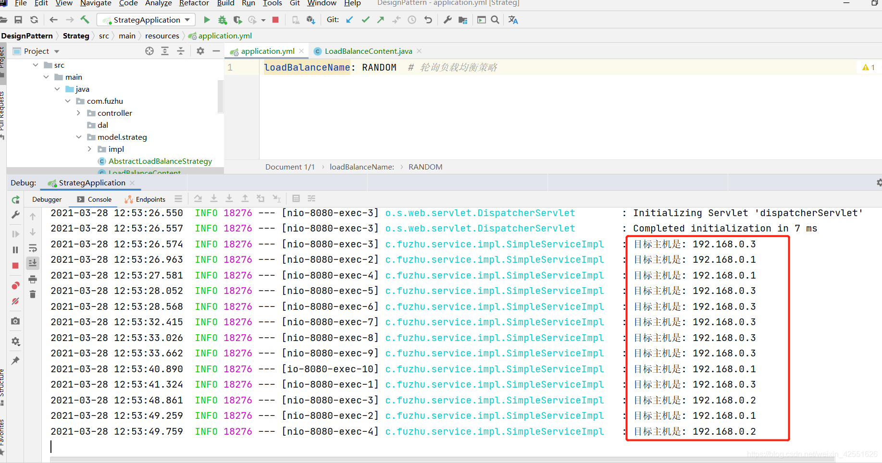Click the resources breadcrumb
Viewport: 882px width, 463px height.
tap(162, 36)
